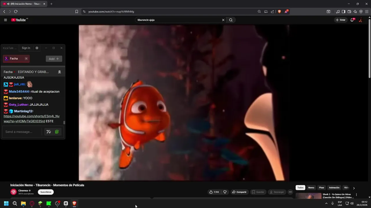Open Brave Wallet icon
Screen dimensions: 371x208
tap(349, 12)
